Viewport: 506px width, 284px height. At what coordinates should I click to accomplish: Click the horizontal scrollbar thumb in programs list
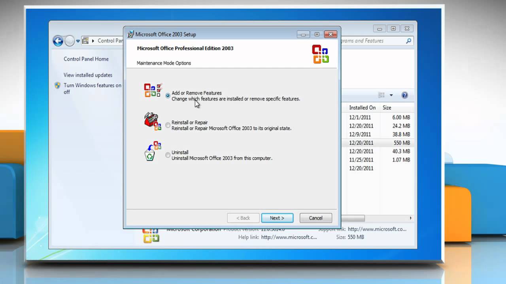(353, 218)
